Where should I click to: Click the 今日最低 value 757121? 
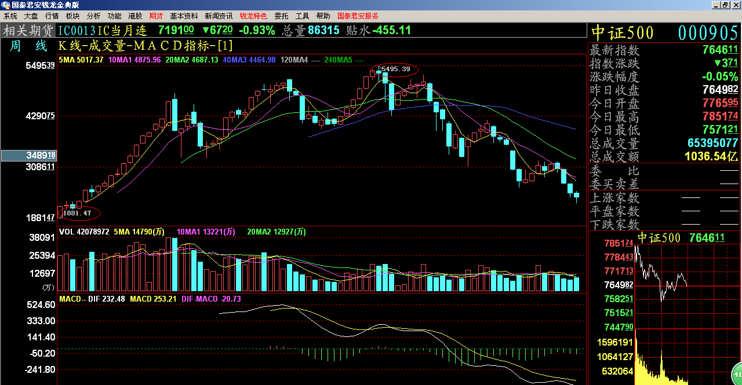(x=721, y=130)
